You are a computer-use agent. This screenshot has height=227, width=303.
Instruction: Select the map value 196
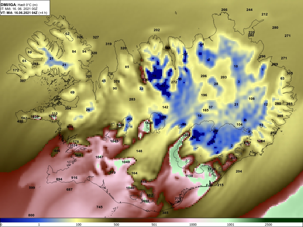point(204,95)
